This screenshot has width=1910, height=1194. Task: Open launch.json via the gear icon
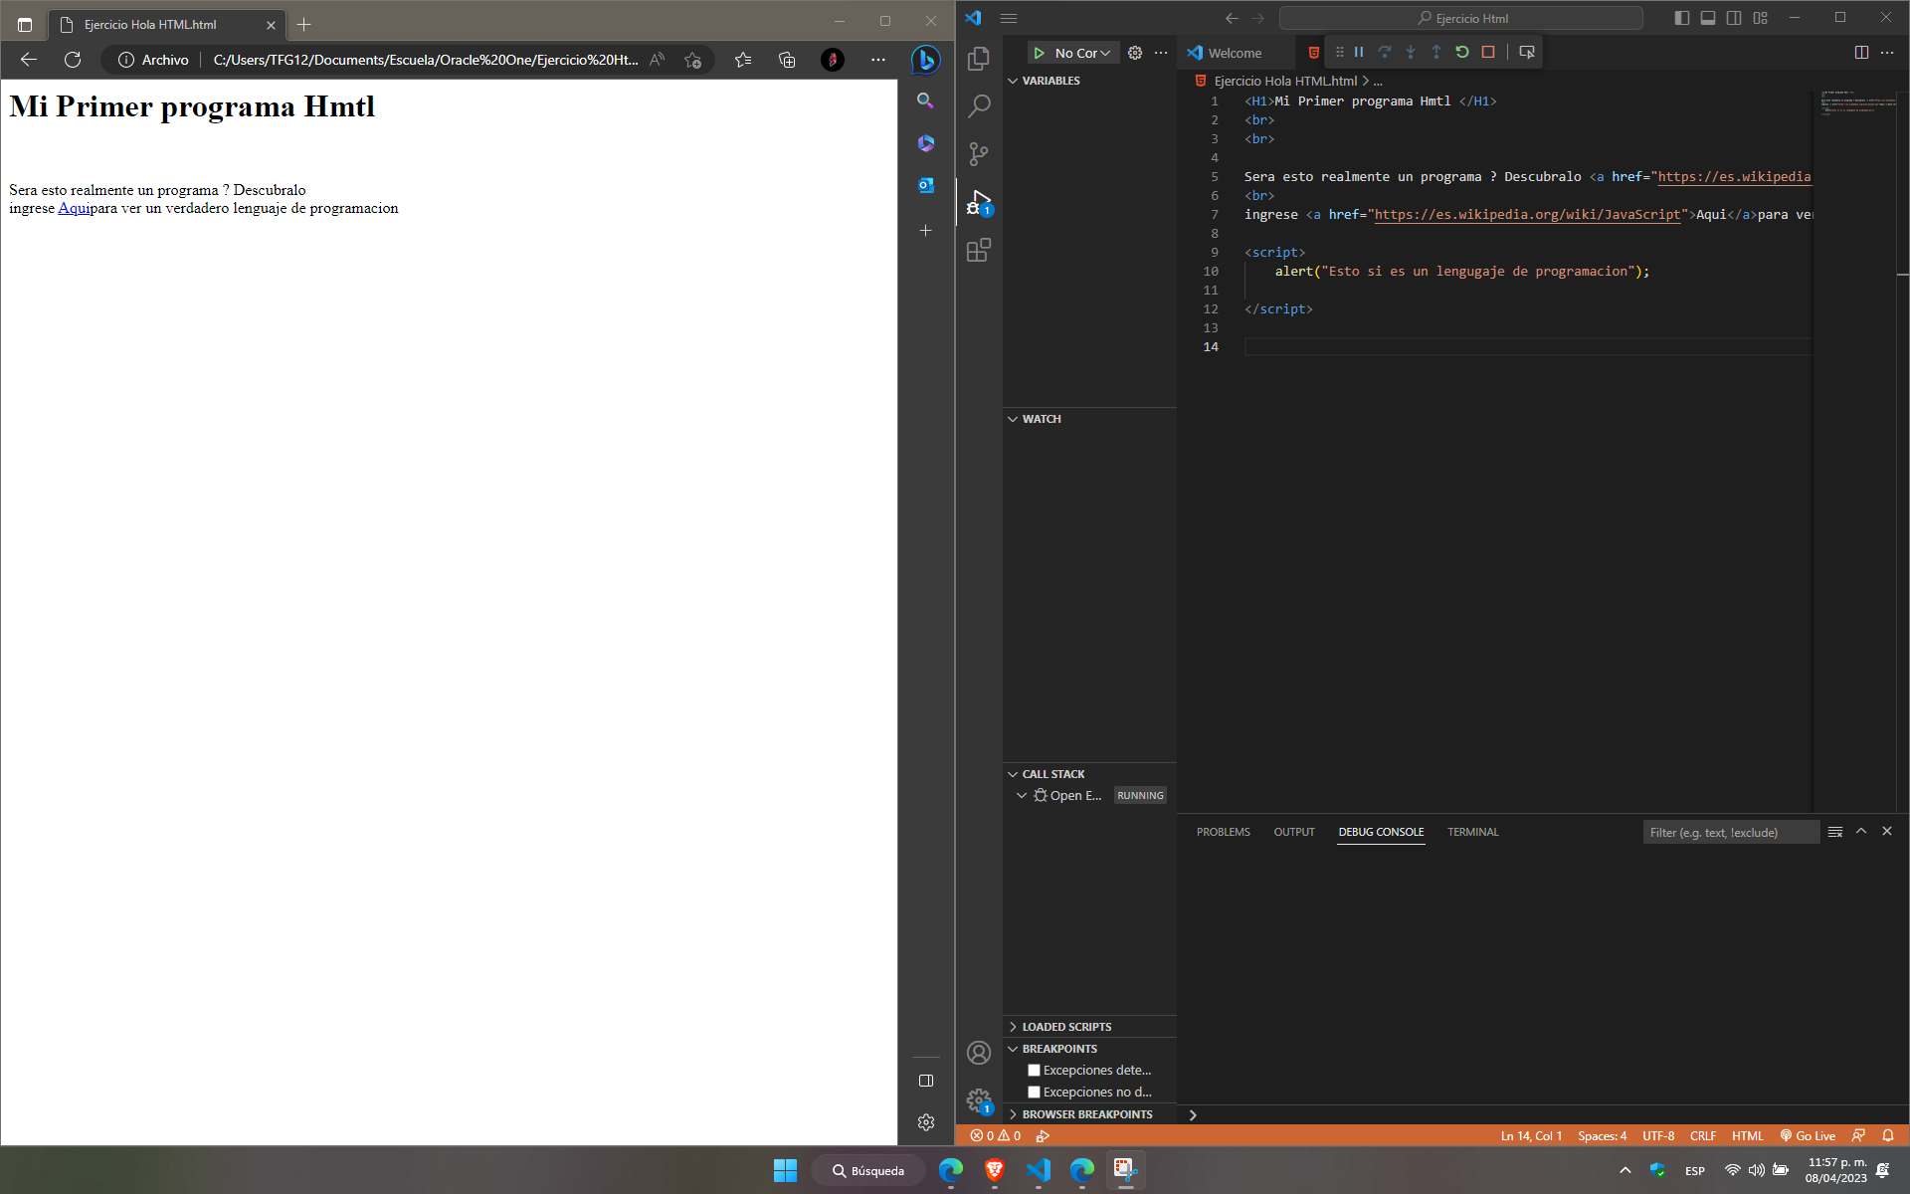[x=1135, y=53]
